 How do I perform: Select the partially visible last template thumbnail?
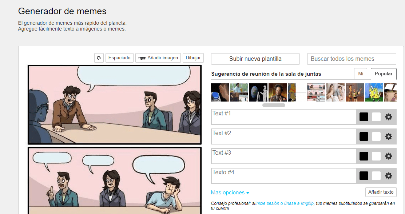click(x=390, y=92)
